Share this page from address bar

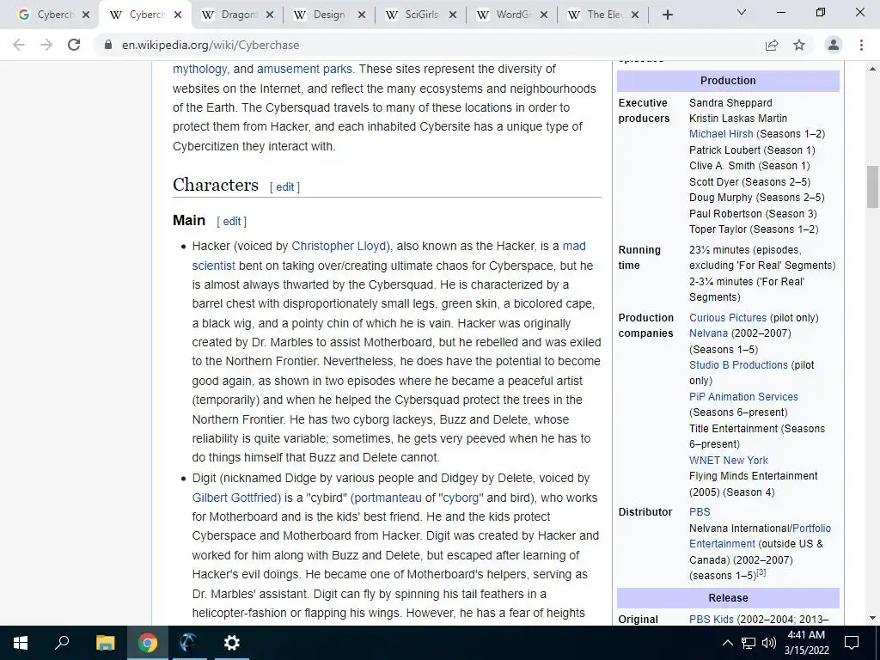(772, 45)
